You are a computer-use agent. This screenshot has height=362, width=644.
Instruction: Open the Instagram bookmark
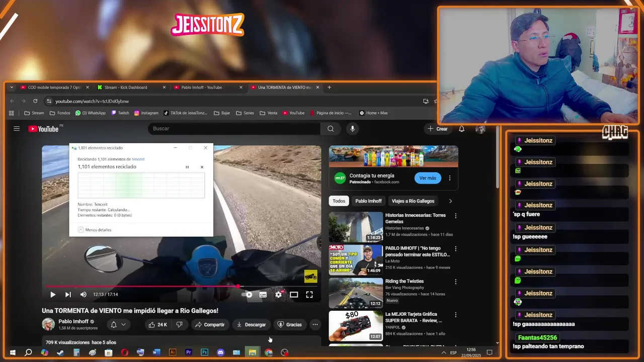(x=146, y=113)
